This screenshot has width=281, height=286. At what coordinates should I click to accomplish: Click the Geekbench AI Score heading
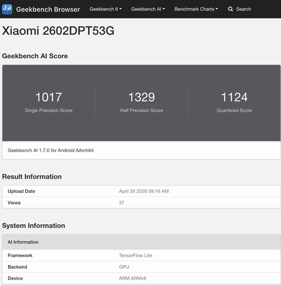pos(35,56)
